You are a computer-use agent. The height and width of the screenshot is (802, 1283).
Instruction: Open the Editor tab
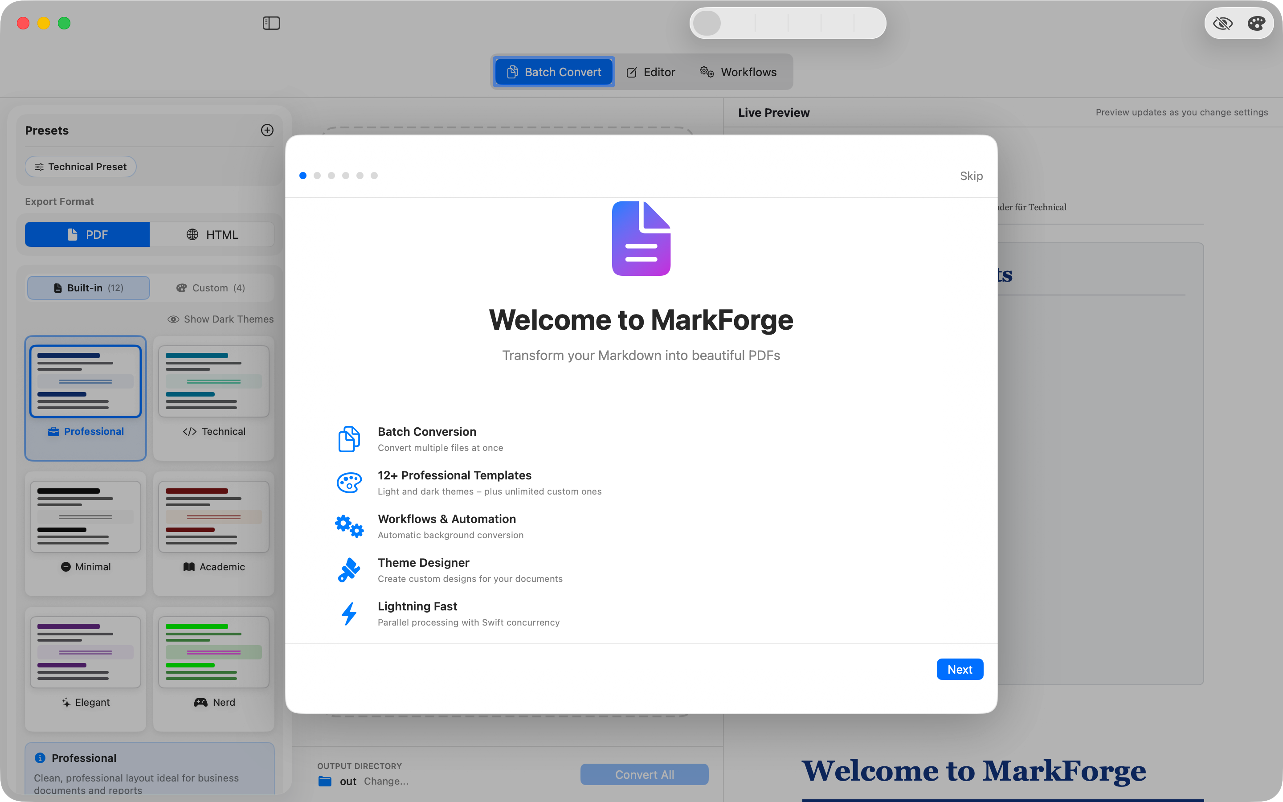[x=650, y=72]
